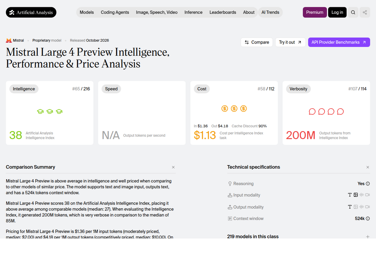
Task: Go to AI Trends page
Action: coord(270,13)
